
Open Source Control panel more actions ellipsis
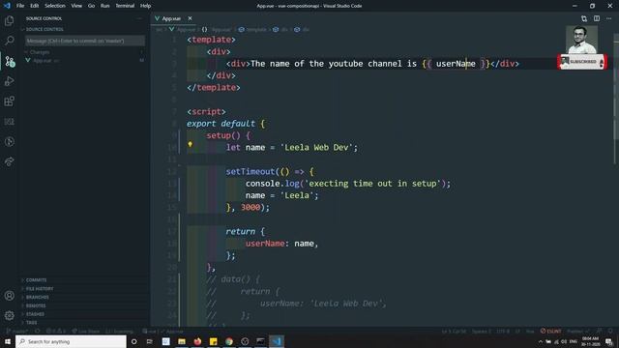click(x=139, y=18)
